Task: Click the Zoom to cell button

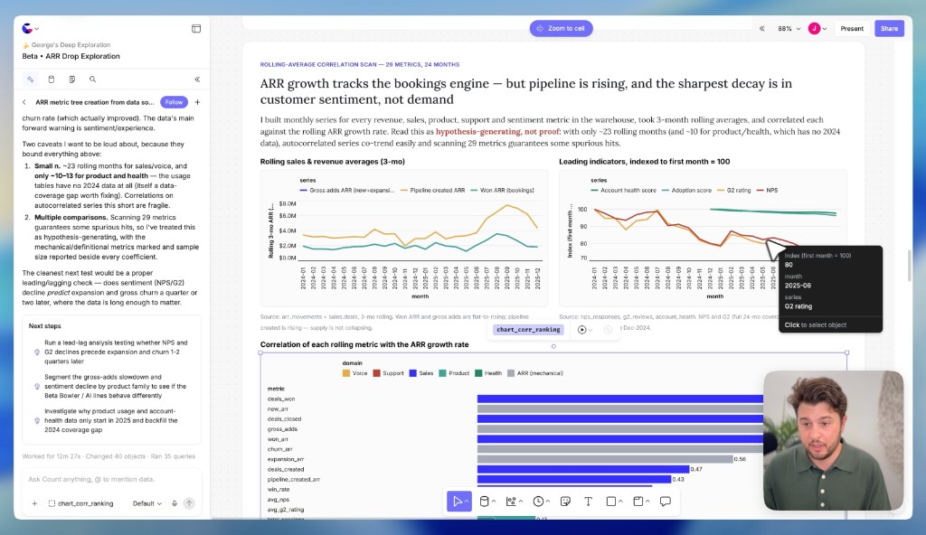Action: click(561, 28)
